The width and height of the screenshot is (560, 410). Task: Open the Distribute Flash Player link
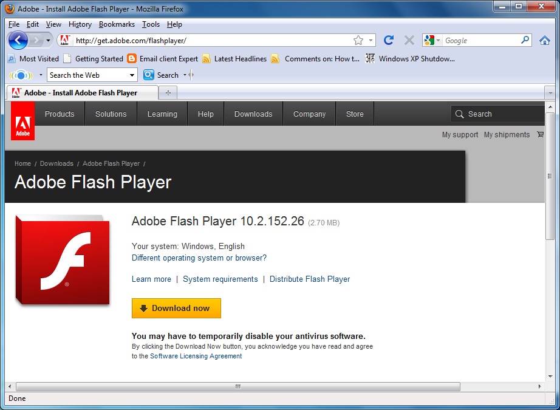(x=310, y=279)
